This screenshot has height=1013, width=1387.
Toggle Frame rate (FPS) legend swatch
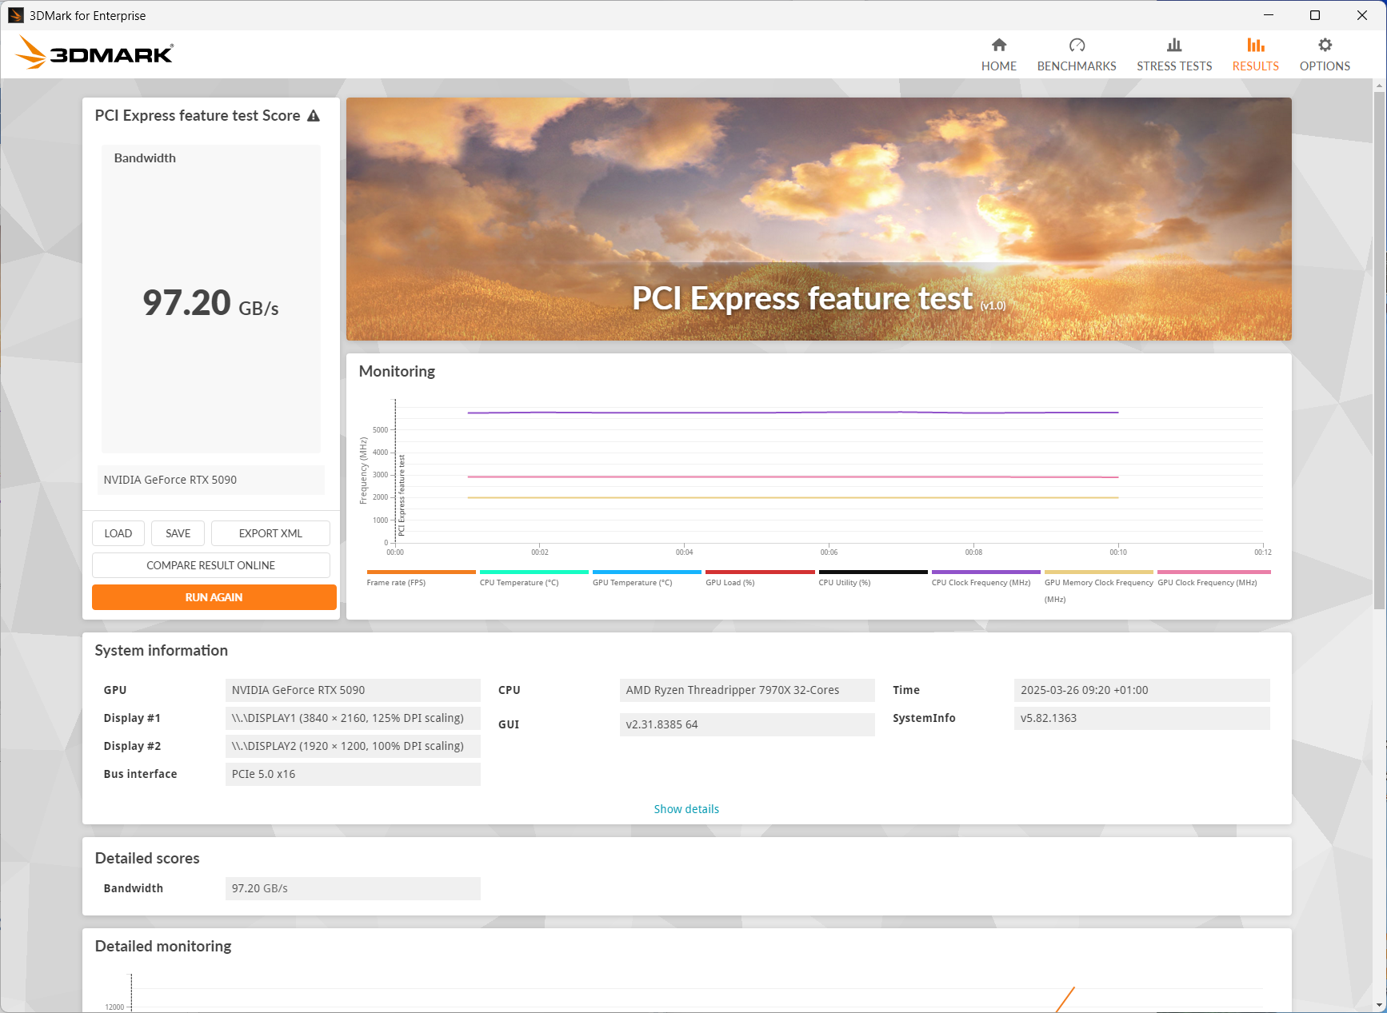click(x=422, y=572)
